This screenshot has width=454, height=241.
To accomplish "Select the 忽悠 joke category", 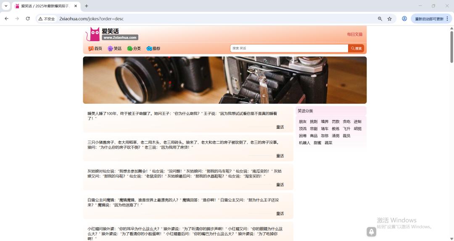I will (x=325, y=136).
